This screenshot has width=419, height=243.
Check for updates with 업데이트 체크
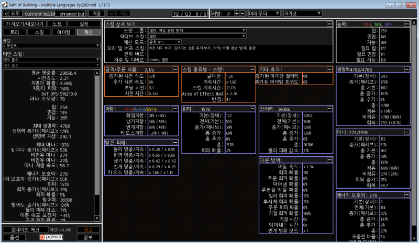pyautogui.click(x=25, y=229)
